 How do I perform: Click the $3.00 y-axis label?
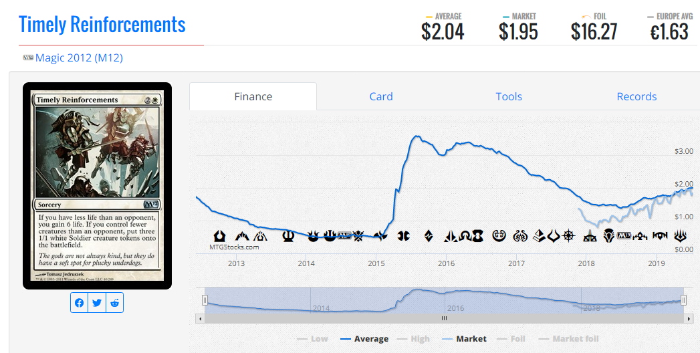[x=684, y=151]
